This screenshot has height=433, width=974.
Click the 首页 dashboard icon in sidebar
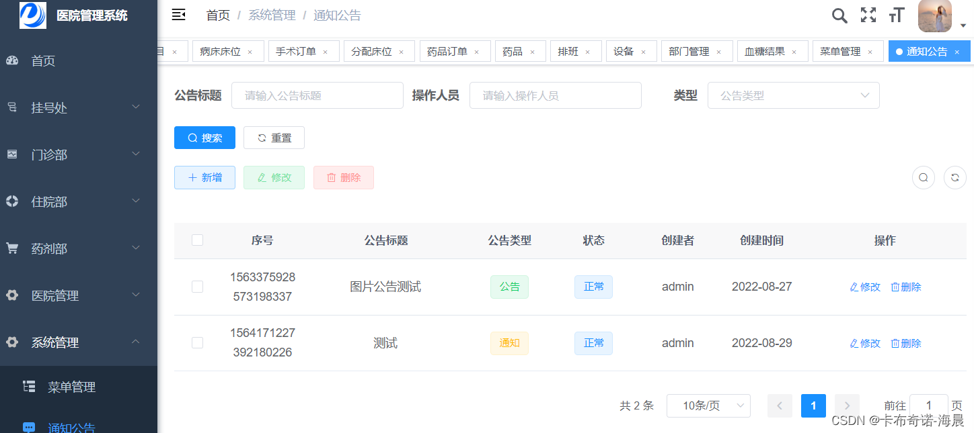(x=12, y=61)
